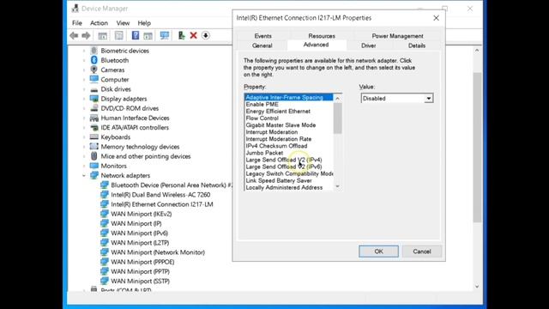The width and height of the screenshot is (549, 309).
Task: Switch to the Driver tab
Action: pos(368,45)
